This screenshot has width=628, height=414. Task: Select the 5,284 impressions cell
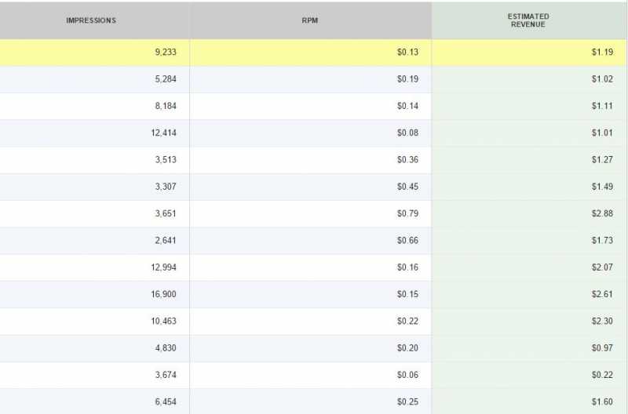165,79
